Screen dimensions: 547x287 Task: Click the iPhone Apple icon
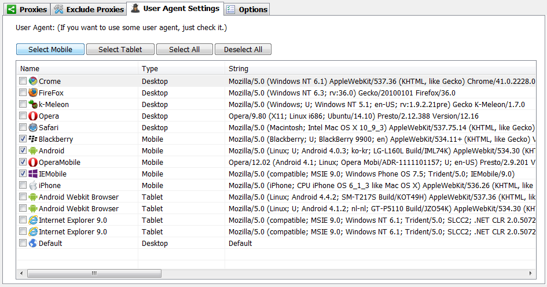[x=33, y=185]
